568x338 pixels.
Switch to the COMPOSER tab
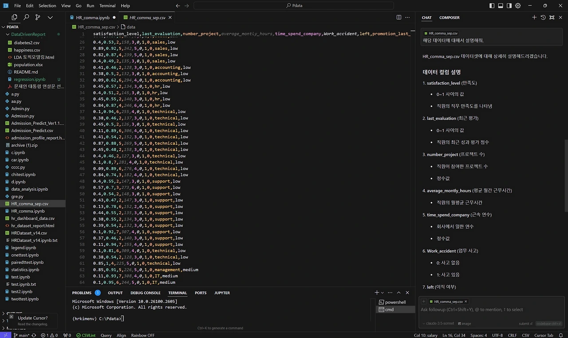(x=450, y=18)
